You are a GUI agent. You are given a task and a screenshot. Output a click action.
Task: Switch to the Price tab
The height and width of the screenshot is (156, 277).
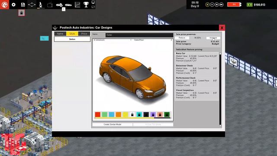(84, 34)
